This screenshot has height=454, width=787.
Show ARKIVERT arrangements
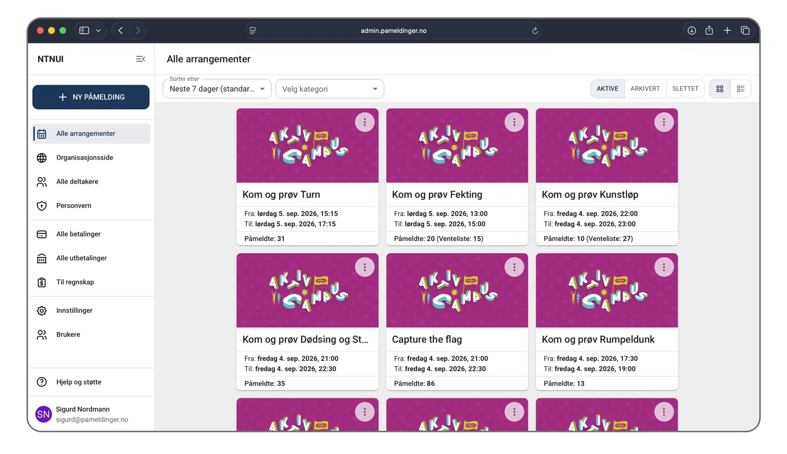click(645, 89)
